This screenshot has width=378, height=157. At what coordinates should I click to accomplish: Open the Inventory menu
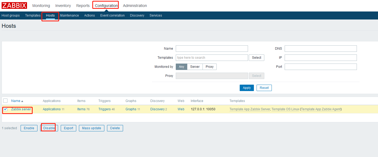pyautogui.click(x=63, y=6)
